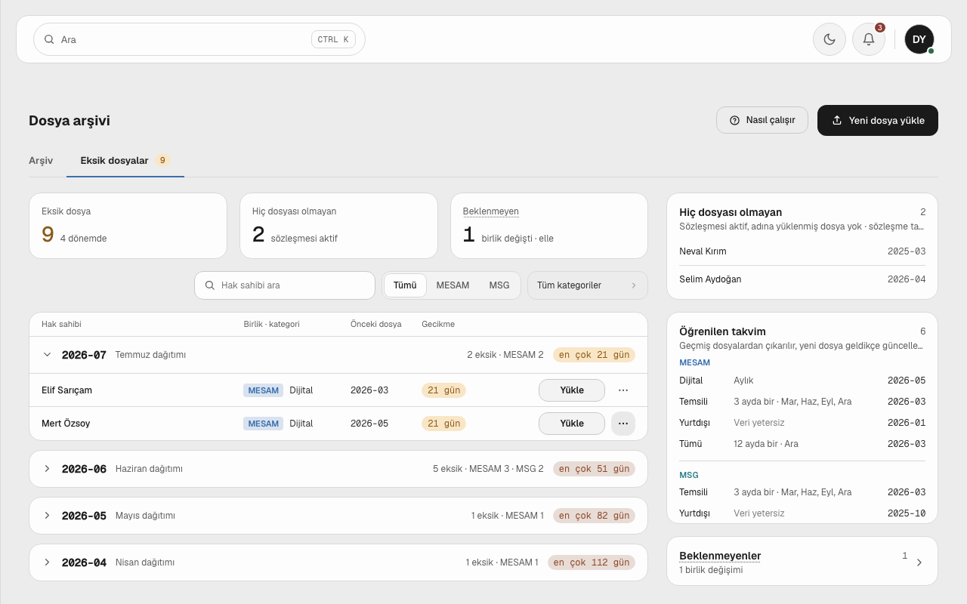
Task: Click the Önceki dosya column header
Action: [x=376, y=324]
